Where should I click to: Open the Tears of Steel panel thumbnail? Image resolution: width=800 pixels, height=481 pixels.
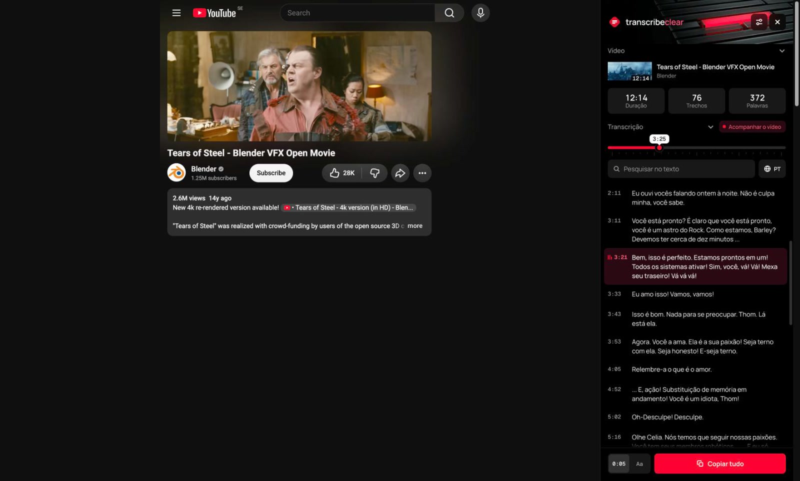629,71
